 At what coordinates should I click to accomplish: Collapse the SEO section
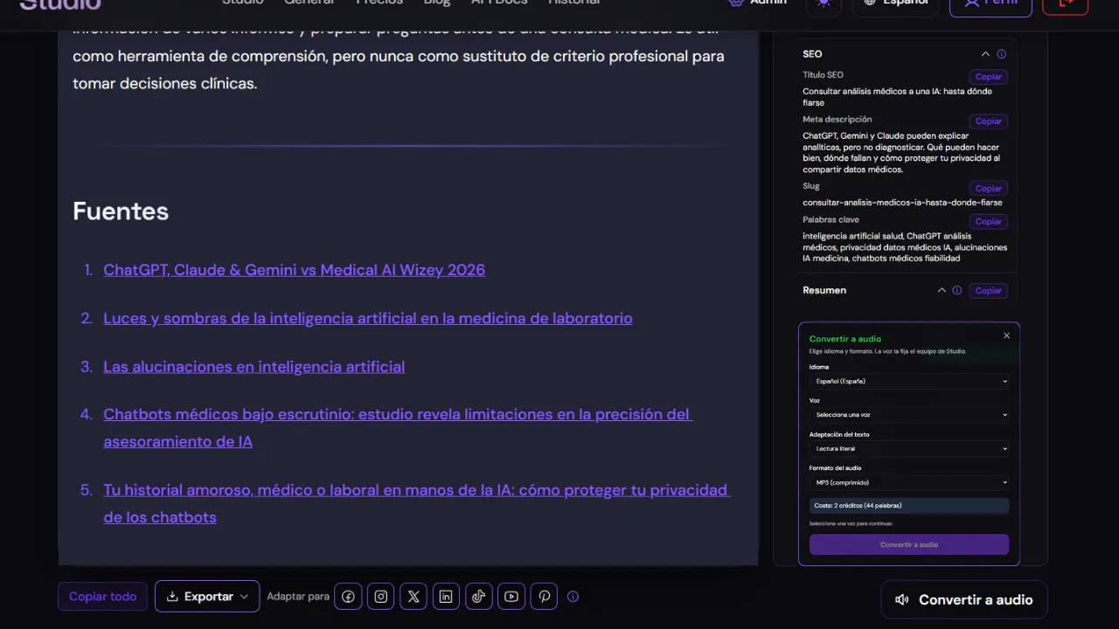pyautogui.click(x=985, y=54)
